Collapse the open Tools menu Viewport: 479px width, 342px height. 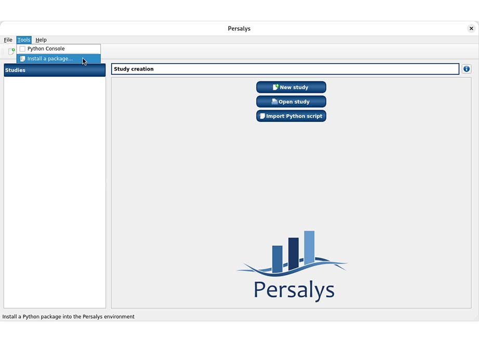(x=24, y=40)
